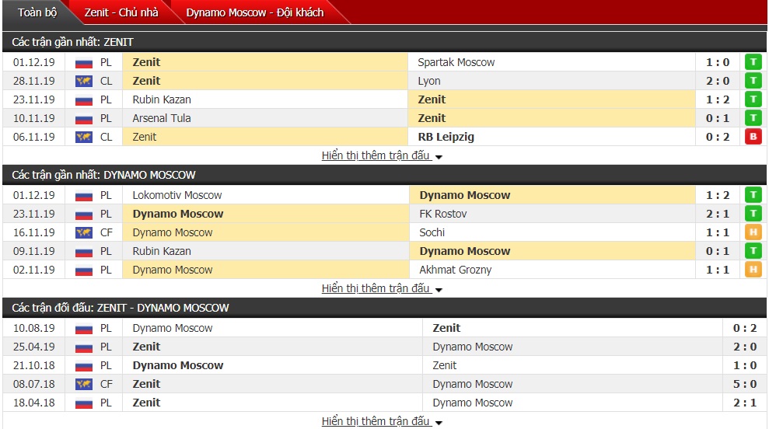This screenshot has width=769, height=429.
Task: Click Russian flag in 18.04.18 head-to-head row
Action: pos(84,403)
